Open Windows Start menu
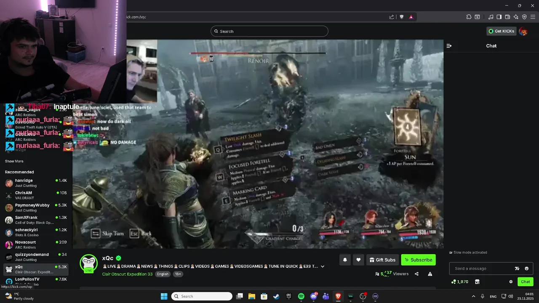 point(164,296)
